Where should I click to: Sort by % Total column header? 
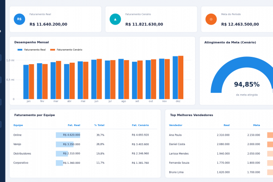coord(99,125)
